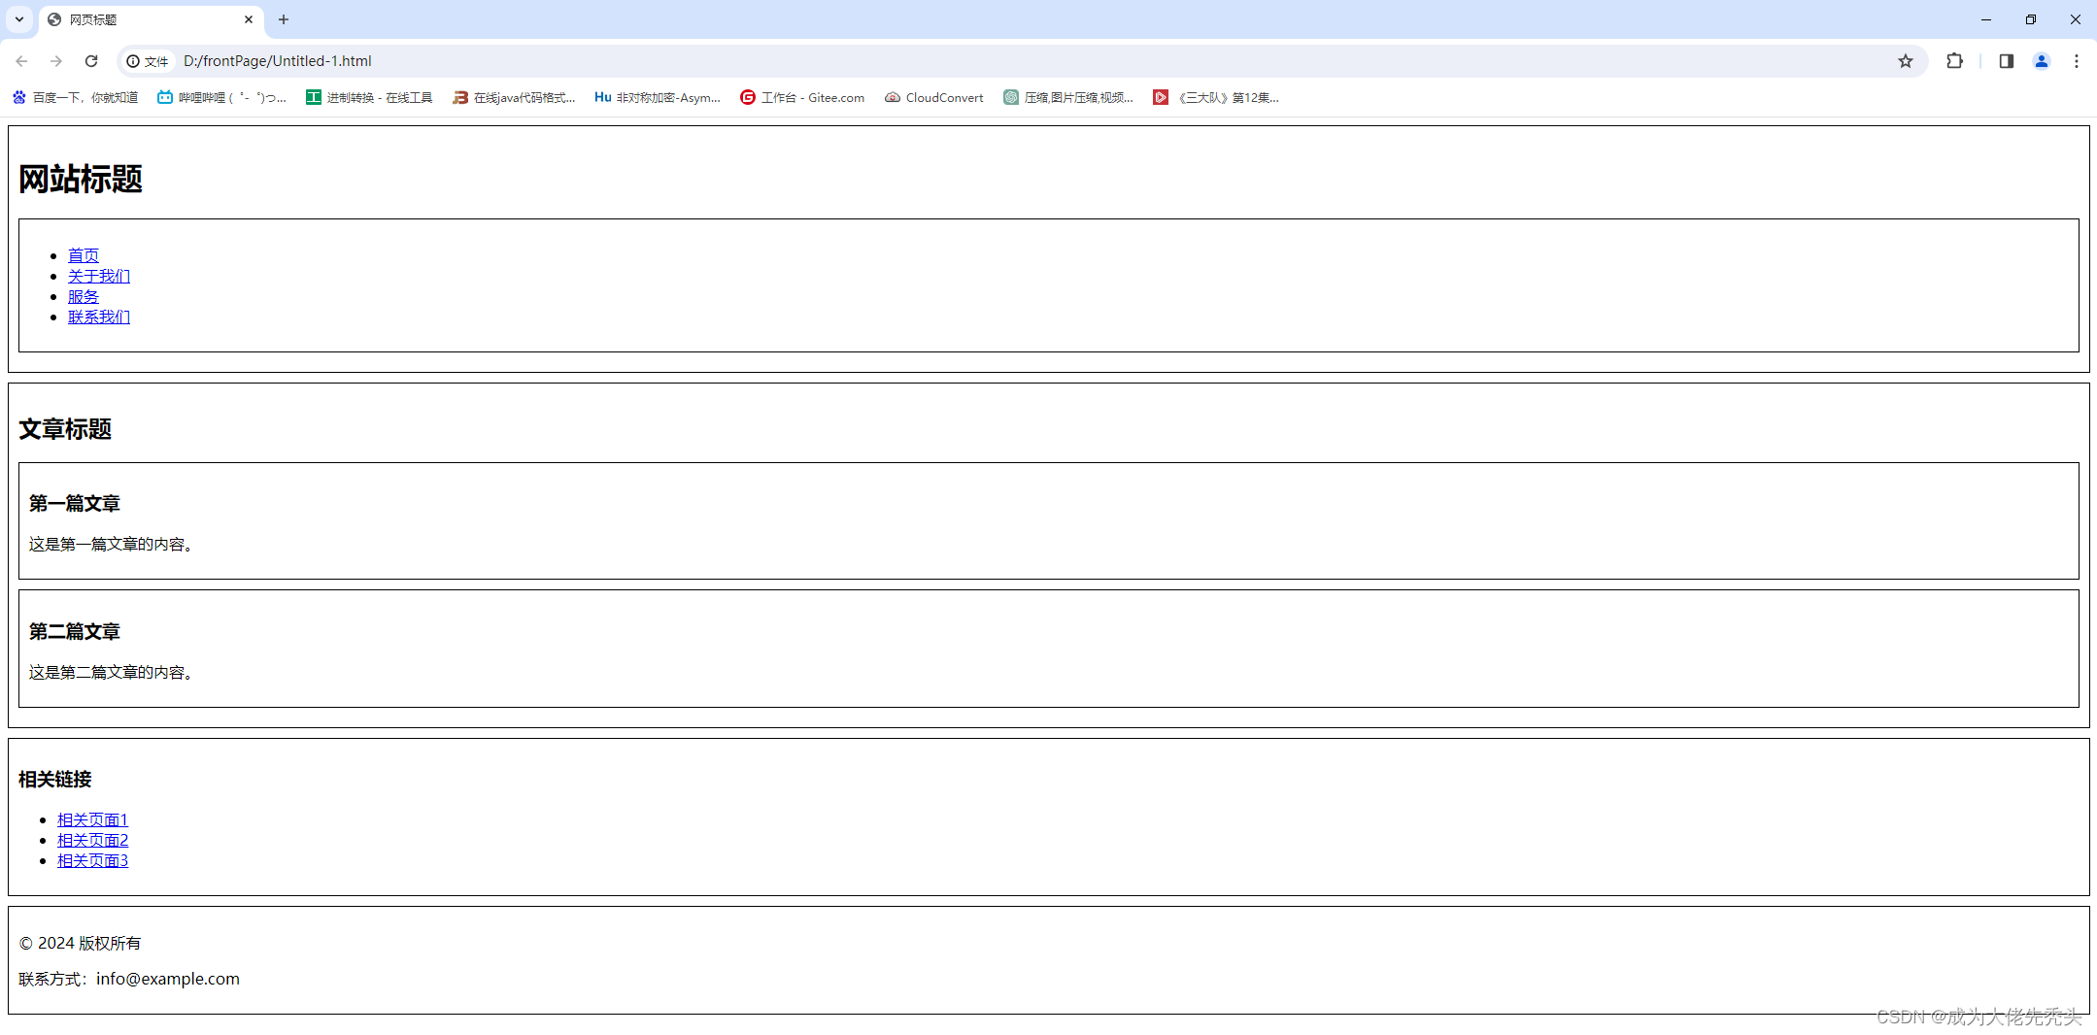Restore down the browser window
2097x1035 pixels.
tap(2031, 19)
